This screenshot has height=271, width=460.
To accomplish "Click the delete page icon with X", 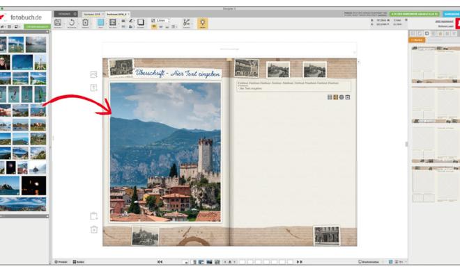I will click(x=85, y=23).
